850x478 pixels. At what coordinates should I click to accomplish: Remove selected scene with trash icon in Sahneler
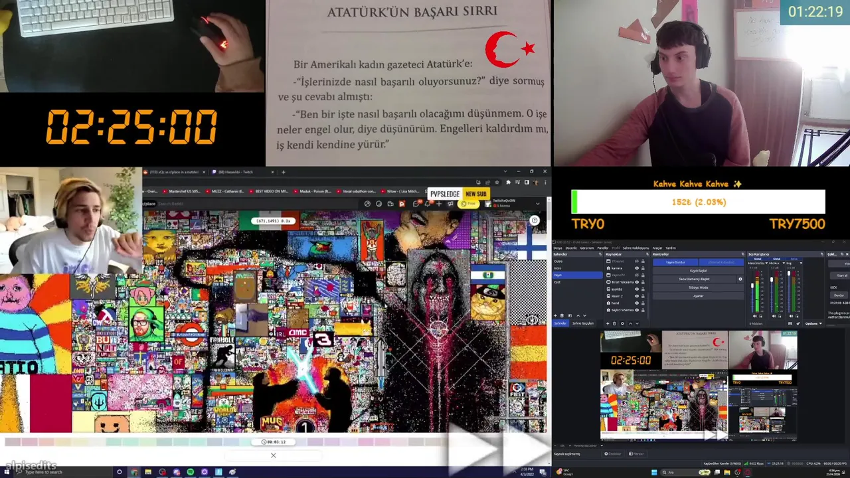tap(562, 315)
